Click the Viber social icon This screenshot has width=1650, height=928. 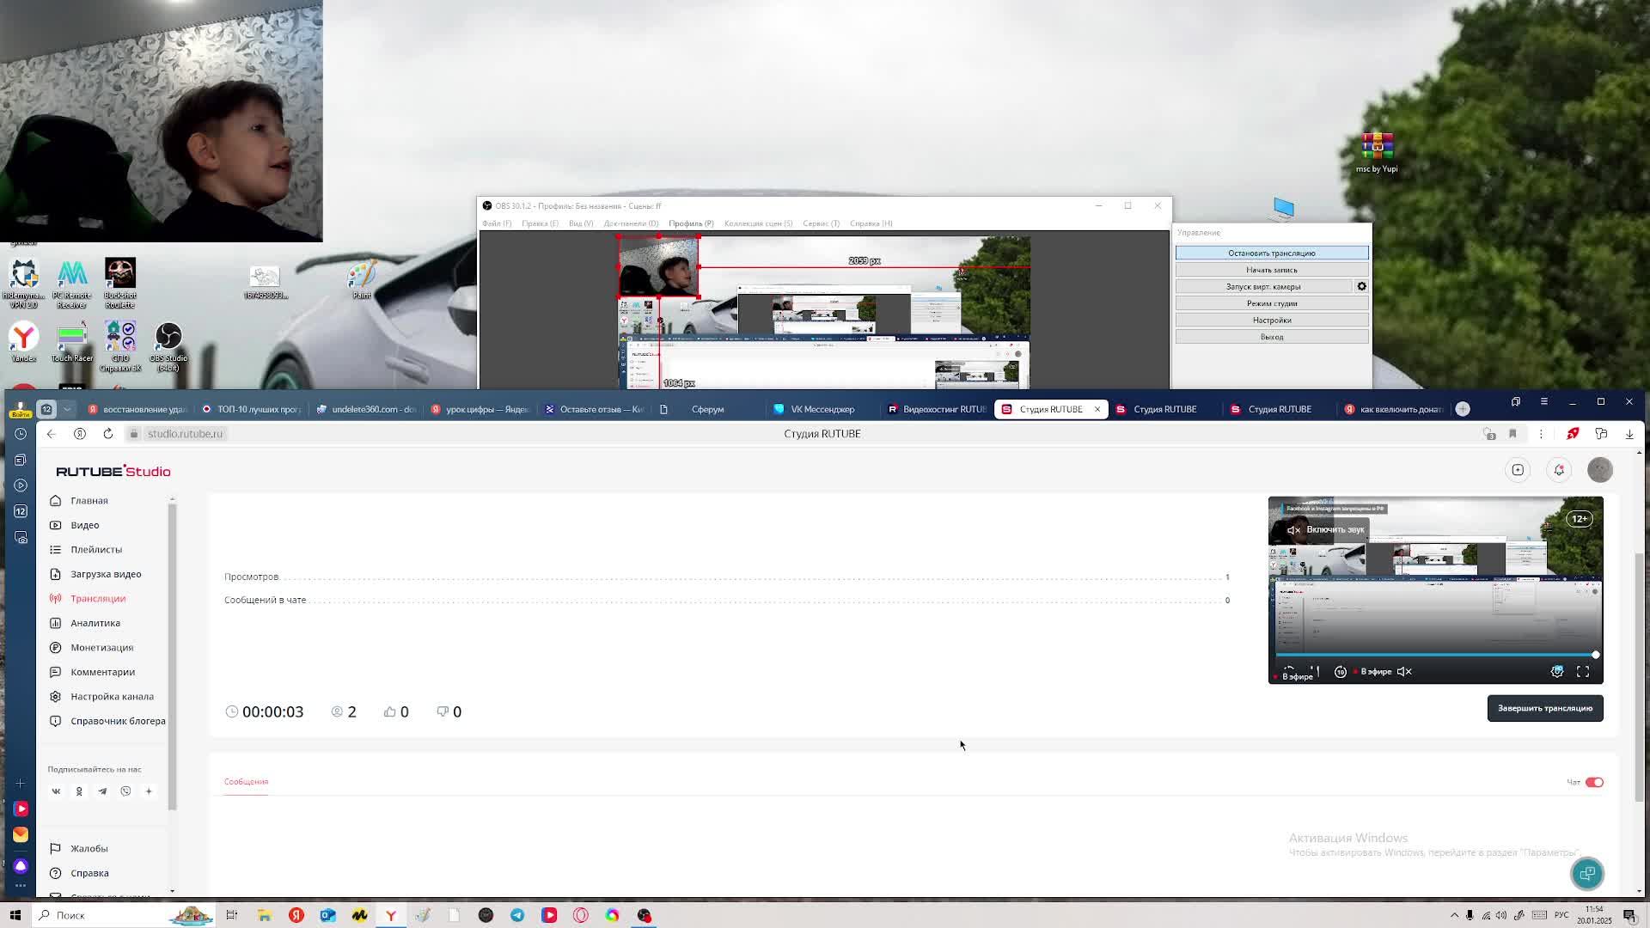click(125, 791)
